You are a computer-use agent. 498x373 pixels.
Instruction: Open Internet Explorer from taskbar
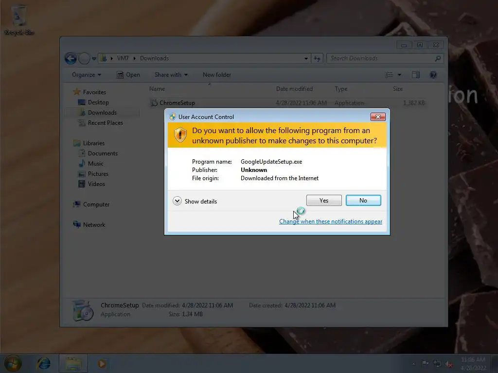pos(43,363)
